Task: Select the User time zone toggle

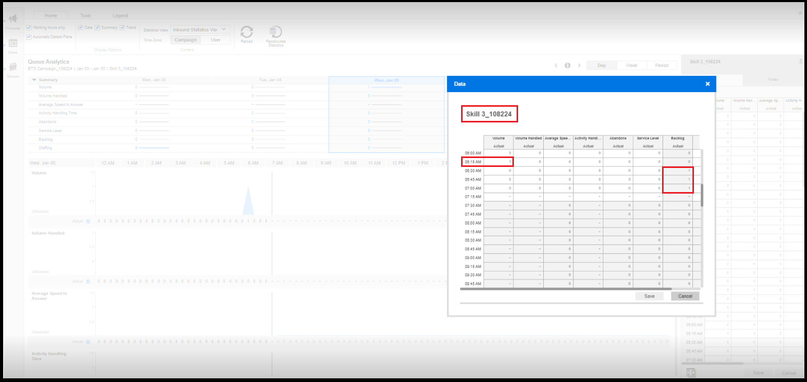Action: pyautogui.click(x=216, y=40)
